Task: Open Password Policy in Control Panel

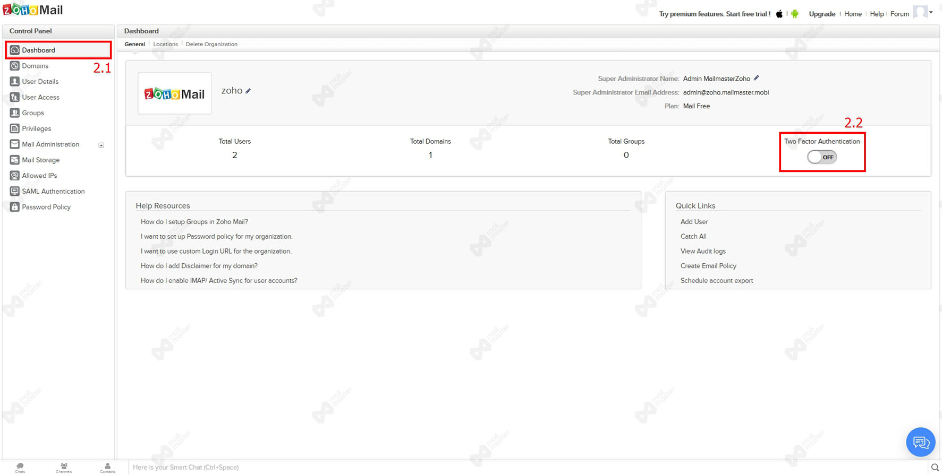Action: [x=46, y=207]
